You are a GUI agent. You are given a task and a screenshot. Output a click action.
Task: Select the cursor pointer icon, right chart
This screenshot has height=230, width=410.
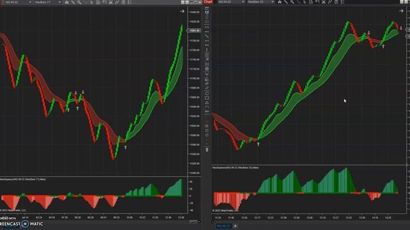pyautogui.click(x=305, y=3)
